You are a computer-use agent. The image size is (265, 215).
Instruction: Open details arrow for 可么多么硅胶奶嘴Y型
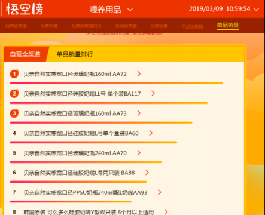[x=166, y=212]
